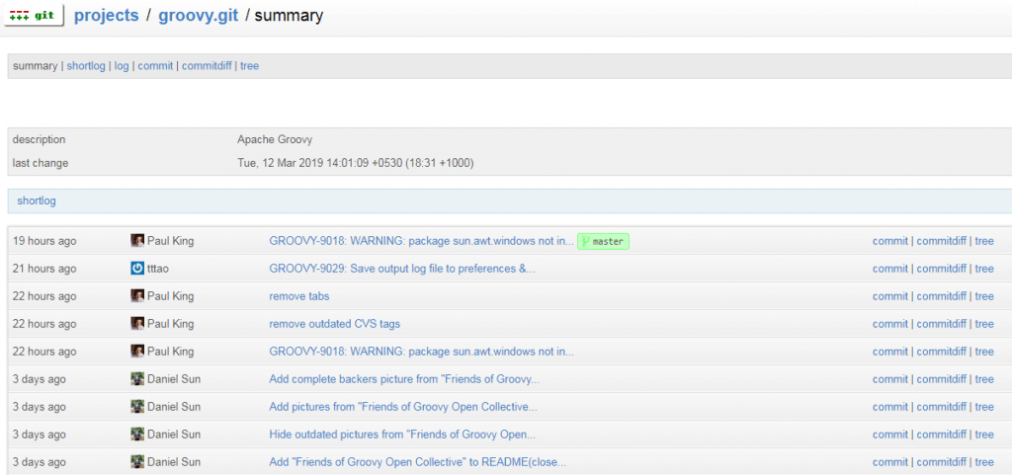Open GROOVY-9018 commit from 22 hours ago
The width and height of the screenshot is (1012, 475).
pos(421,352)
